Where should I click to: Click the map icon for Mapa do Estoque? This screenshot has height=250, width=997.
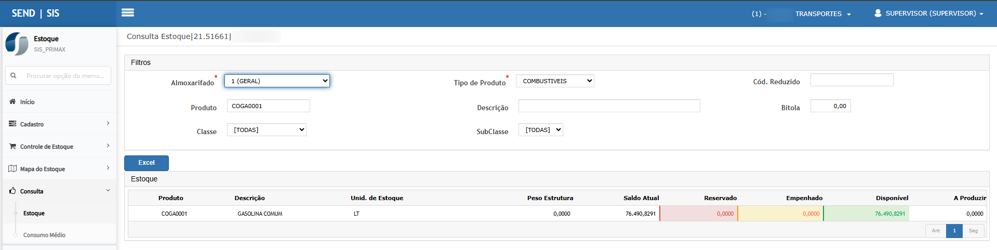point(12,168)
